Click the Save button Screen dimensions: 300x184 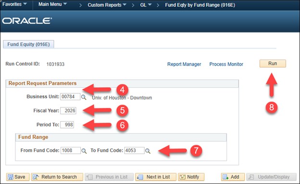click(18, 177)
